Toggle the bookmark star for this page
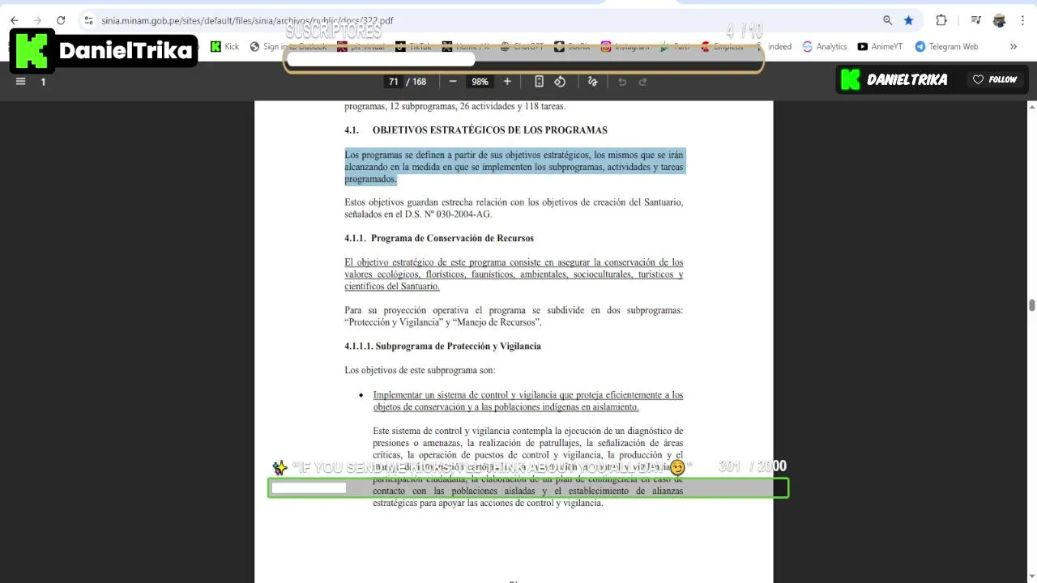This screenshot has height=583, width=1037. click(909, 20)
